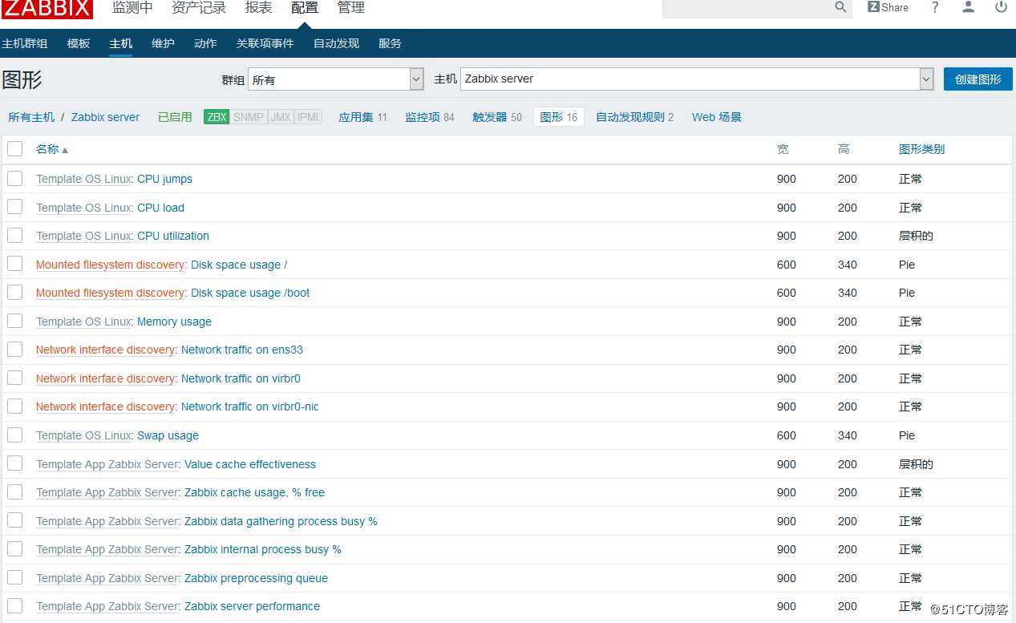The width and height of the screenshot is (1016, 623).
Task: Open the Zabbix Share link
Action: pyautogui.click(x=888, y=7)
